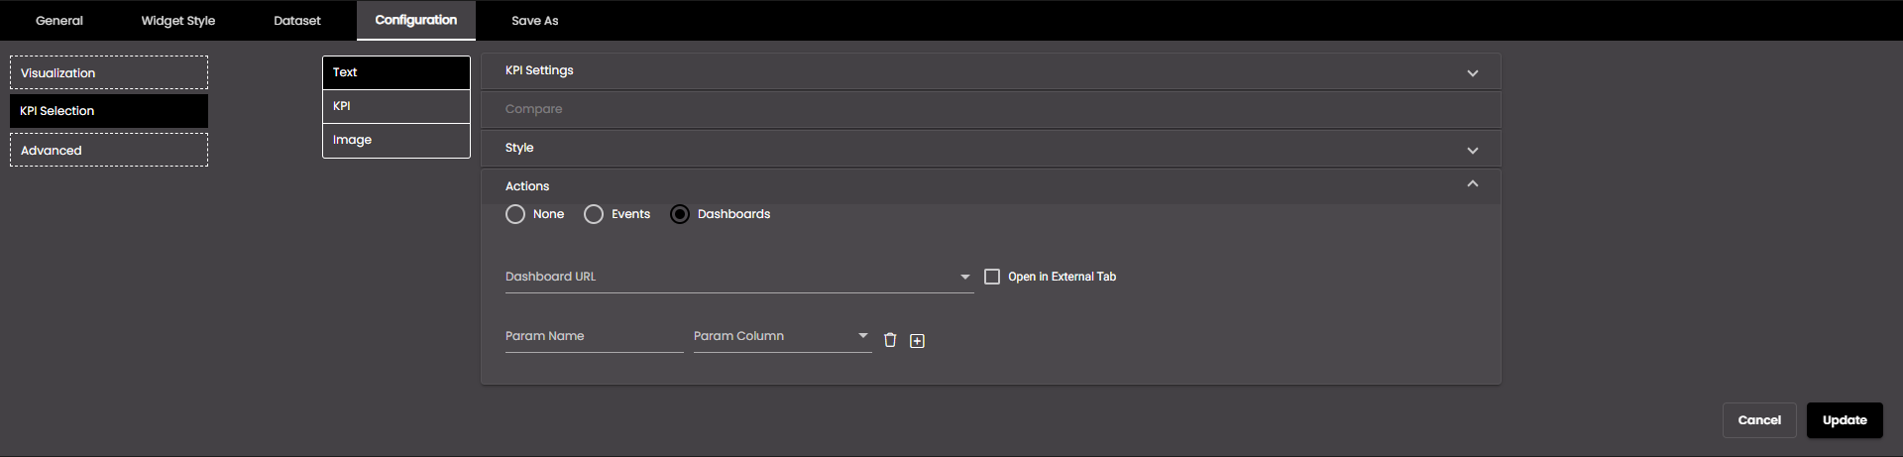Open the Visualization section

click(x=109, y=72)
